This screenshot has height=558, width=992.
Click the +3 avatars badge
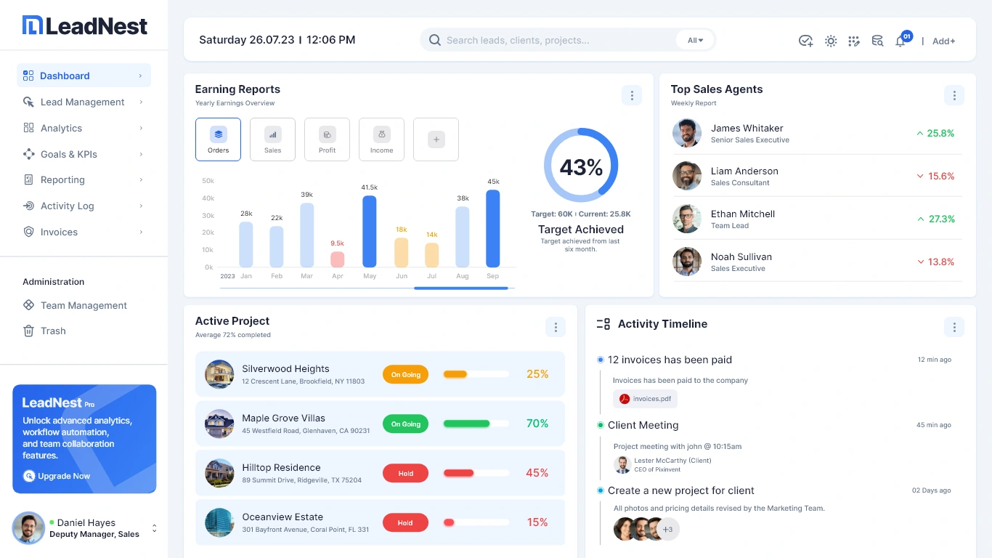click(x=667, y=529)
